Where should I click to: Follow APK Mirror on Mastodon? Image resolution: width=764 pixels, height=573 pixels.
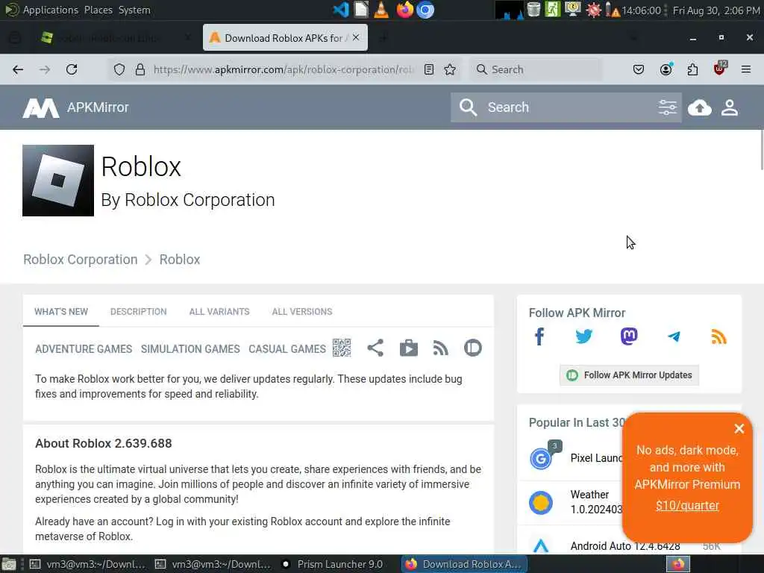point(628,336)
